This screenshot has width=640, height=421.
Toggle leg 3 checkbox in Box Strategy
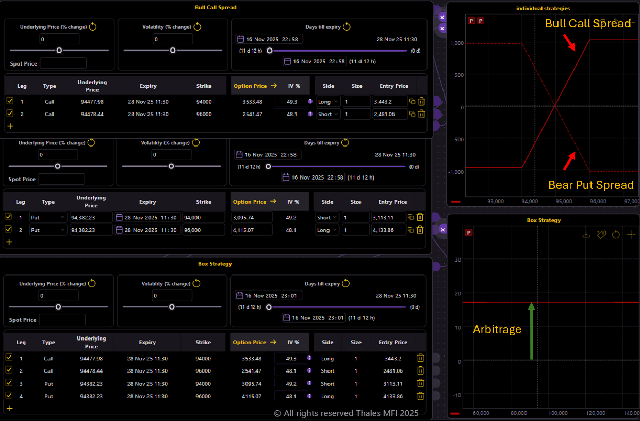point(9,383)
